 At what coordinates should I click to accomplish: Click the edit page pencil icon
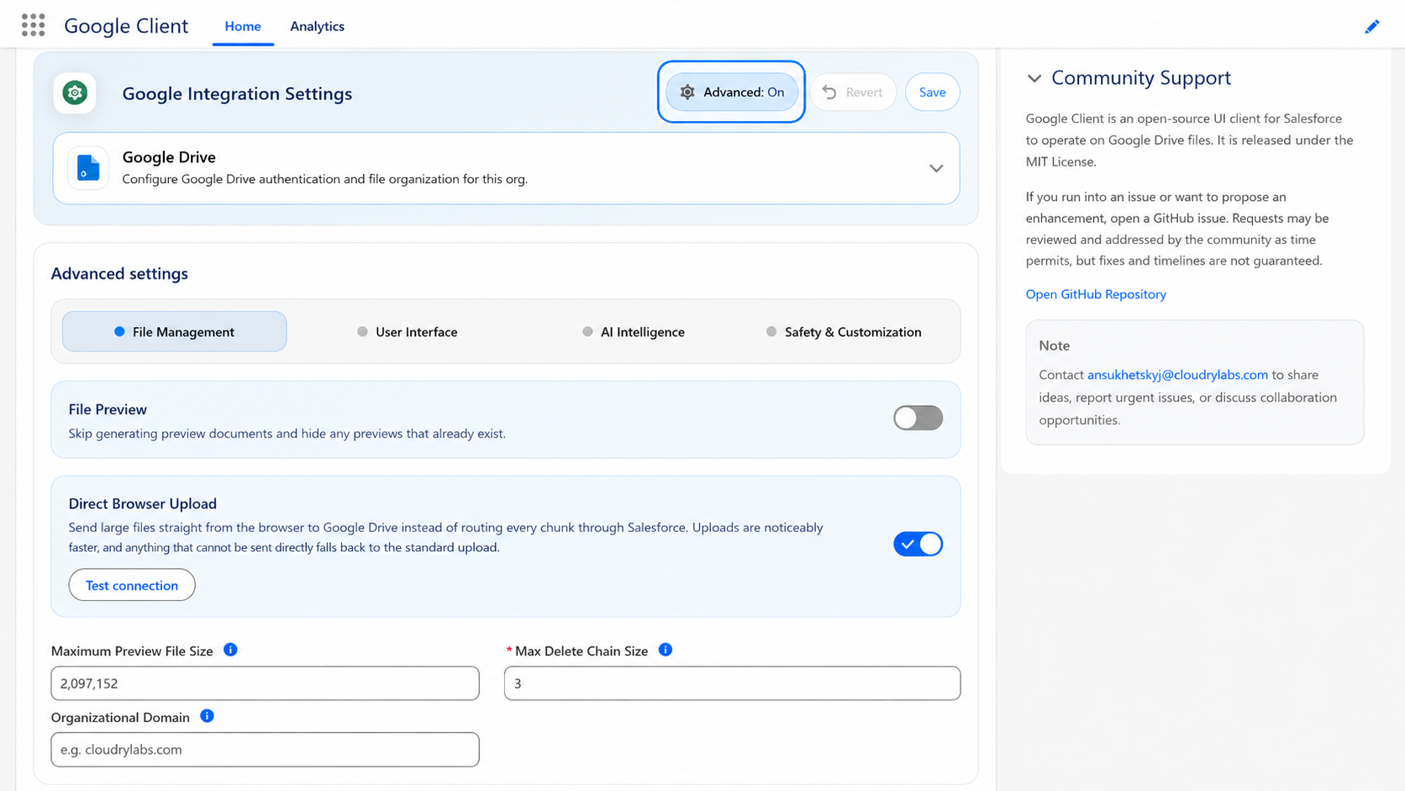[1372, 27]
